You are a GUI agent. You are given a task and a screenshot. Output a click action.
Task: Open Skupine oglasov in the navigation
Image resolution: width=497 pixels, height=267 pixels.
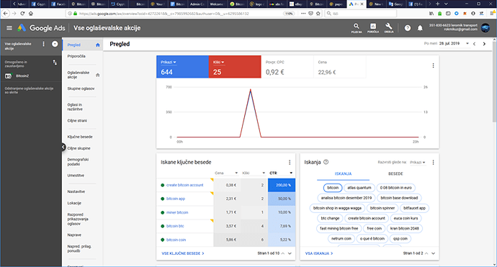coord(81,89)
